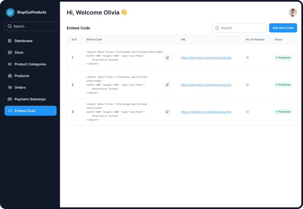The width and height of the screenshot is (303, 209).
Task: Click the Status column header
Action: point(278,40)
